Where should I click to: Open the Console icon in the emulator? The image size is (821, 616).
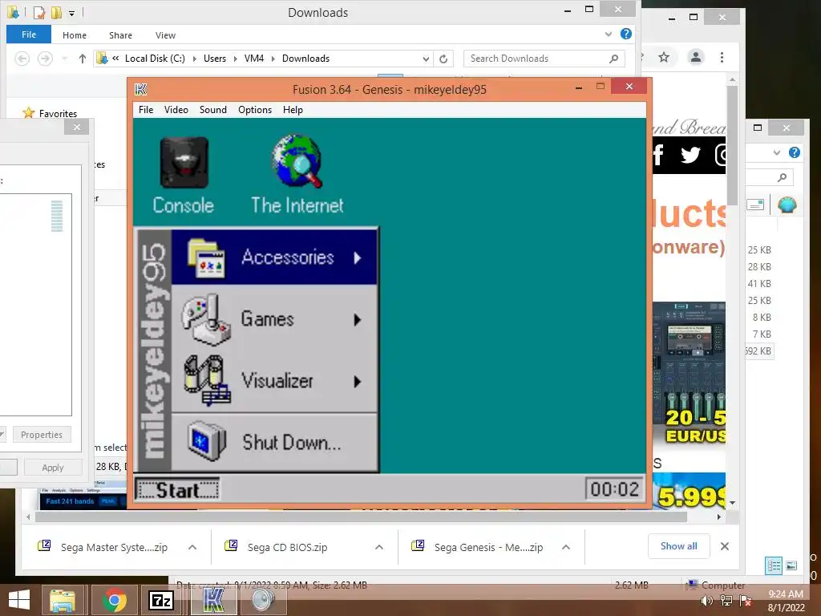pos(184,176)
